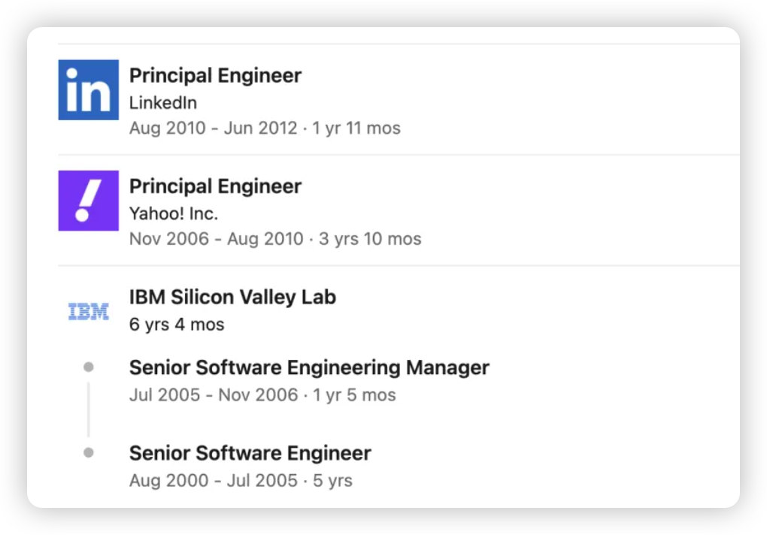The width and height of the screenshot is (767, 535).
Task: Click the Yahoo! Inc. company name
Action: [x=173, y=214]
